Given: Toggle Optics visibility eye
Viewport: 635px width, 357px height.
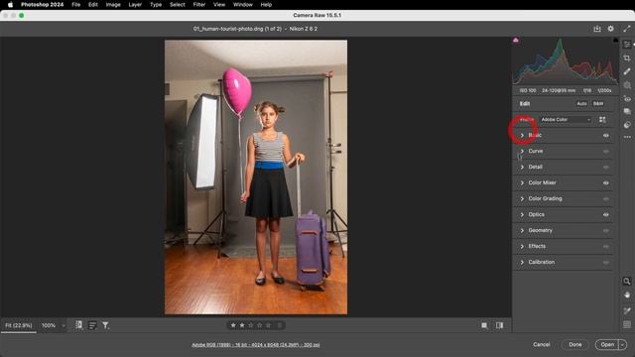Looking at the screenshot, I should pyautogui.click(x=606, y=215).
